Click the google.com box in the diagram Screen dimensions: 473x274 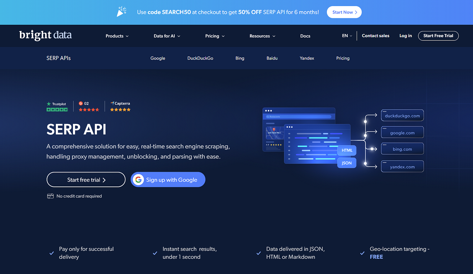402,132
